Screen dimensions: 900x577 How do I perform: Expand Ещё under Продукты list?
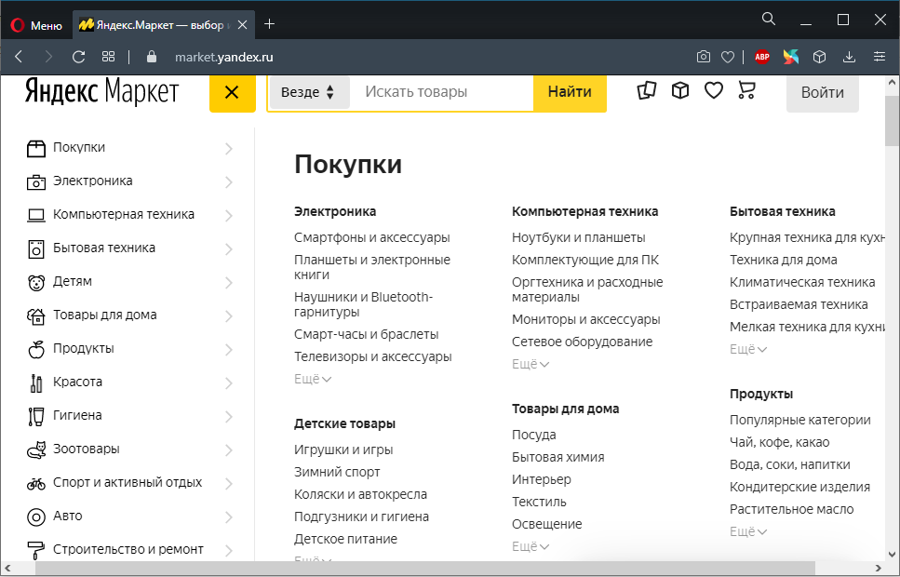[x=748, y=531]
